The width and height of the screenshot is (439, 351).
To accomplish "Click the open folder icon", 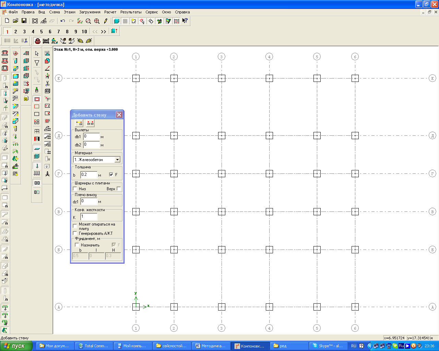I will click(15, 21).
